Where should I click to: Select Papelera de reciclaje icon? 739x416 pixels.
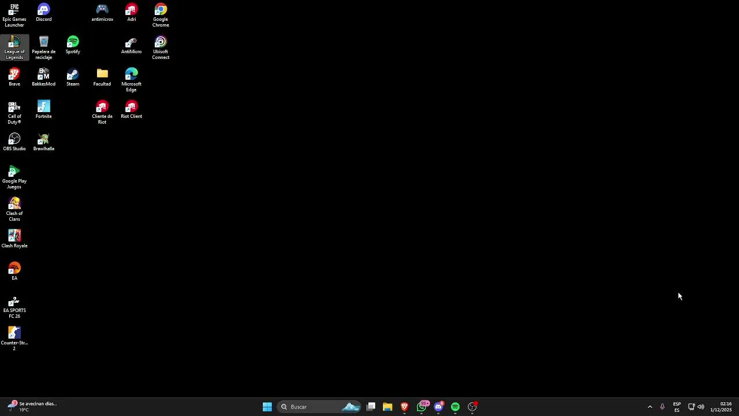(x=43, y=48)
